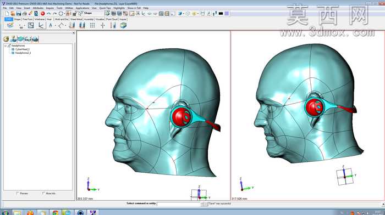385x215 pixels.
Task: Click the red stop circle icon
Action: (x=43, y=14)
